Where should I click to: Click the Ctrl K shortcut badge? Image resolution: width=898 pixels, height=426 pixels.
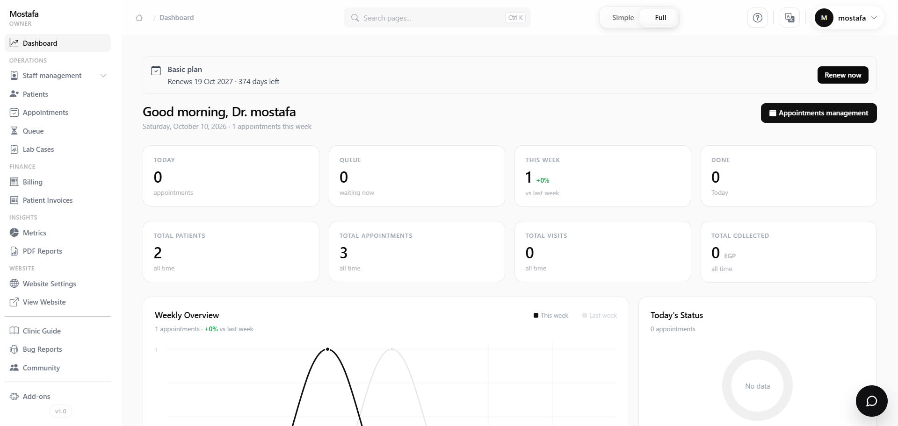pyautogui.click(x=515, y=18)
